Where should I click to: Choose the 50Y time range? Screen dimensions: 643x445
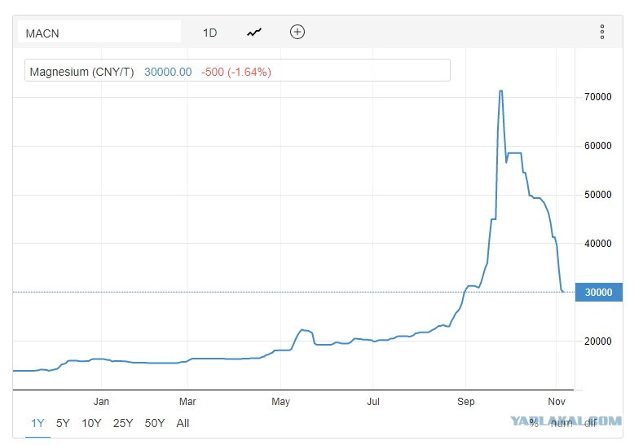(155, 423)
